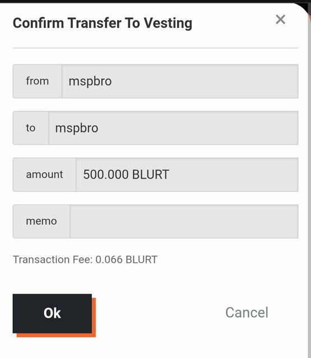Select the mspbro text in the sender field
The image size is (311, 358).
(x=90, y=81)
